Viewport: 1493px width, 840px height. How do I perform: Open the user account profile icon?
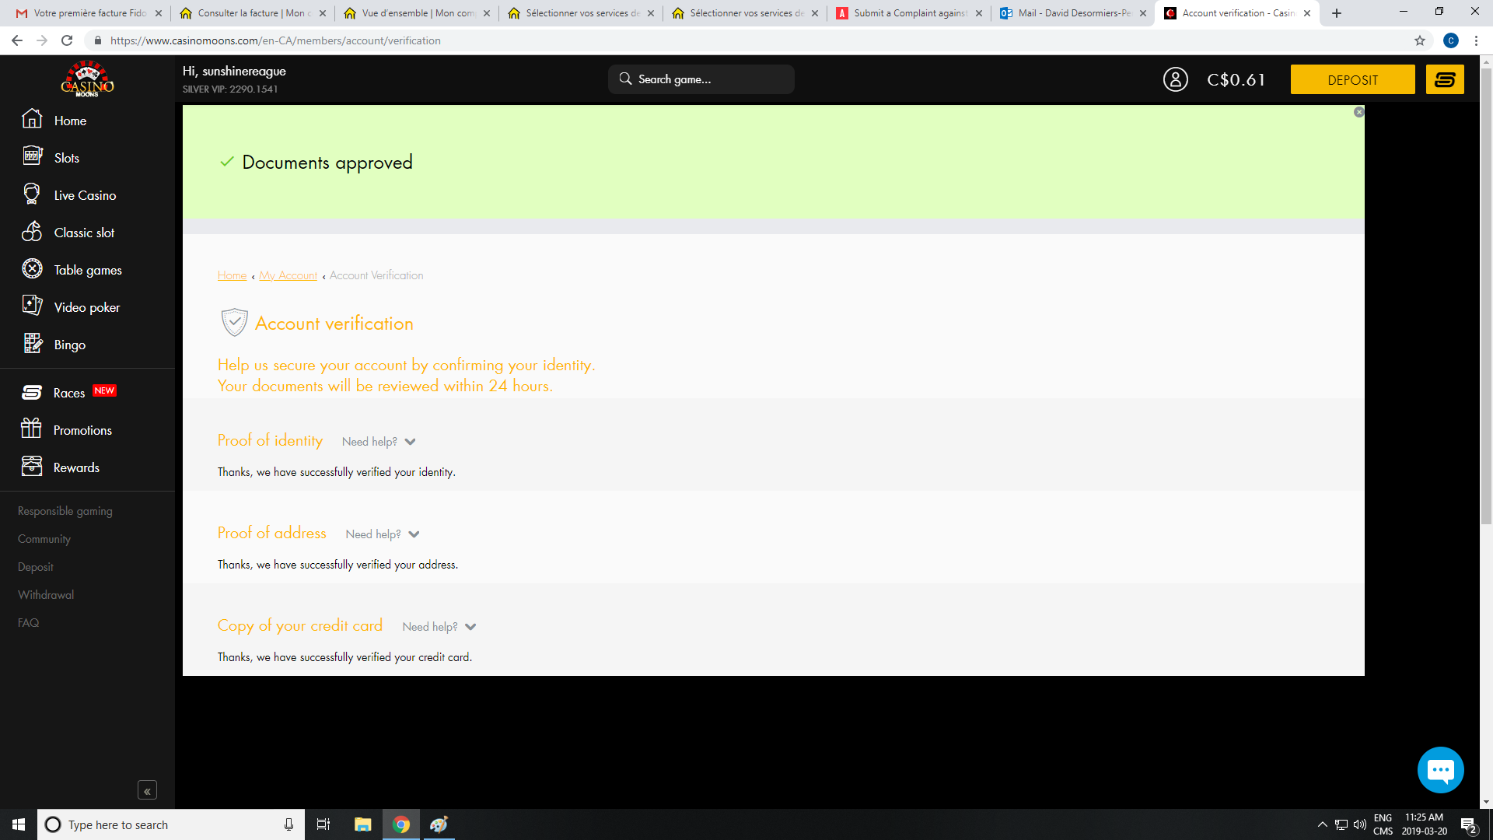(x=1175, y=79)
